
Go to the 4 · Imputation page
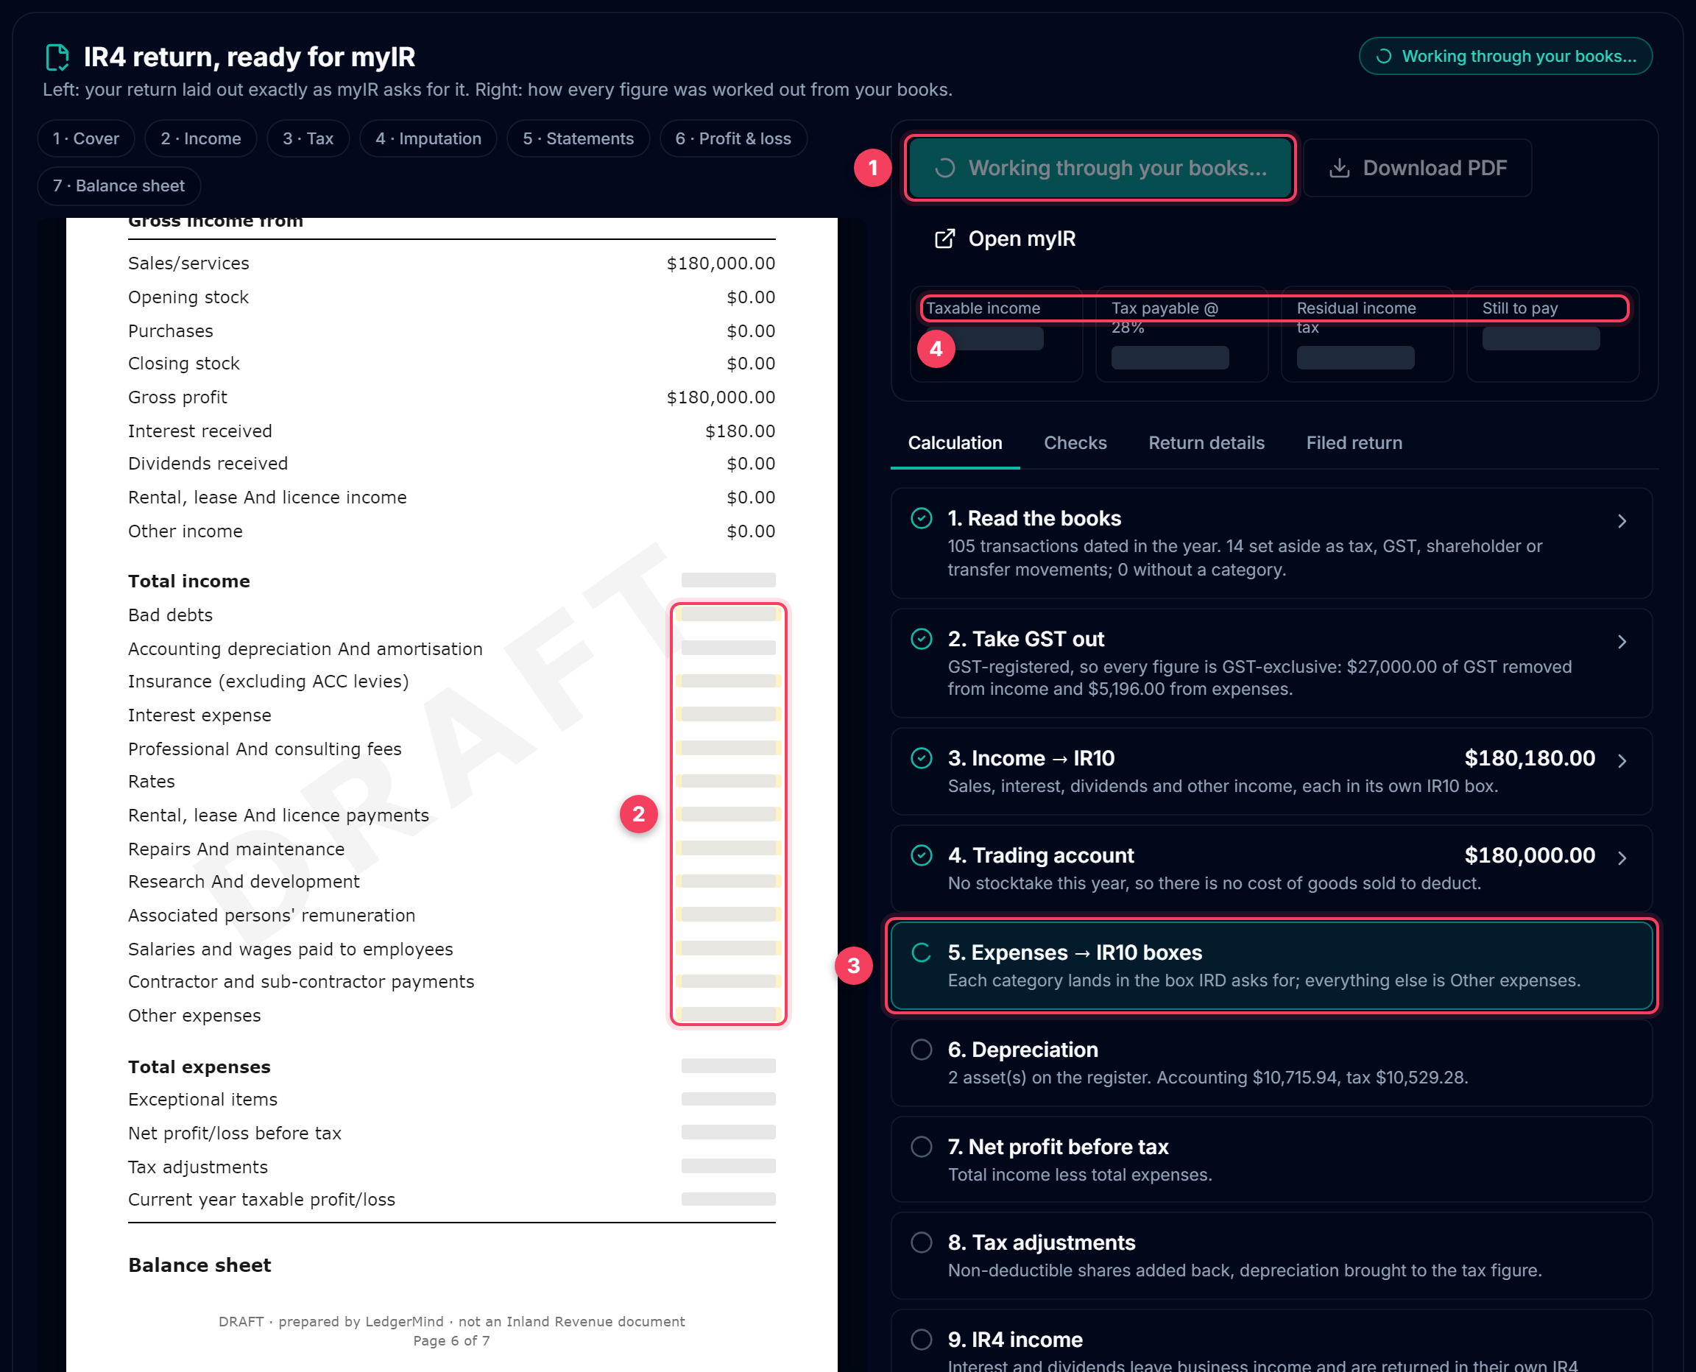tap(428, 138)
